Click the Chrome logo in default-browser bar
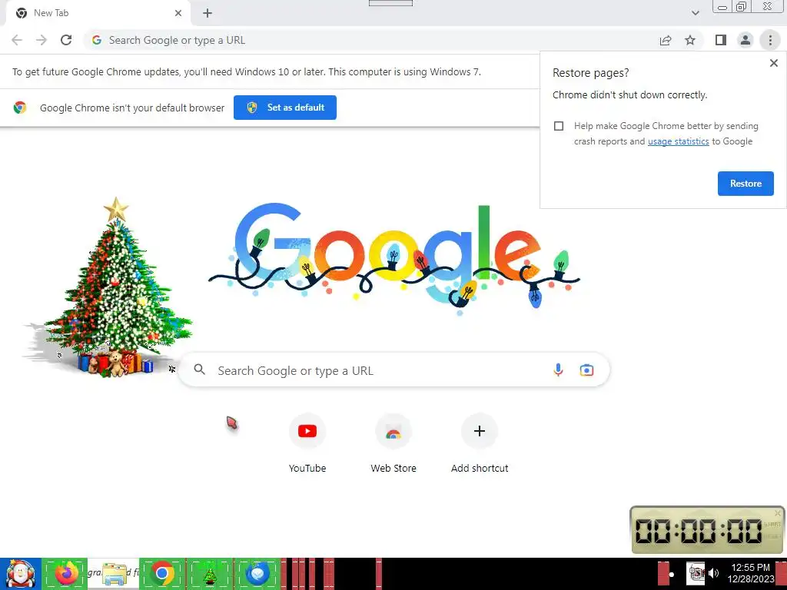The height and width of the screenshot is (590, 787). coord(20,108)
